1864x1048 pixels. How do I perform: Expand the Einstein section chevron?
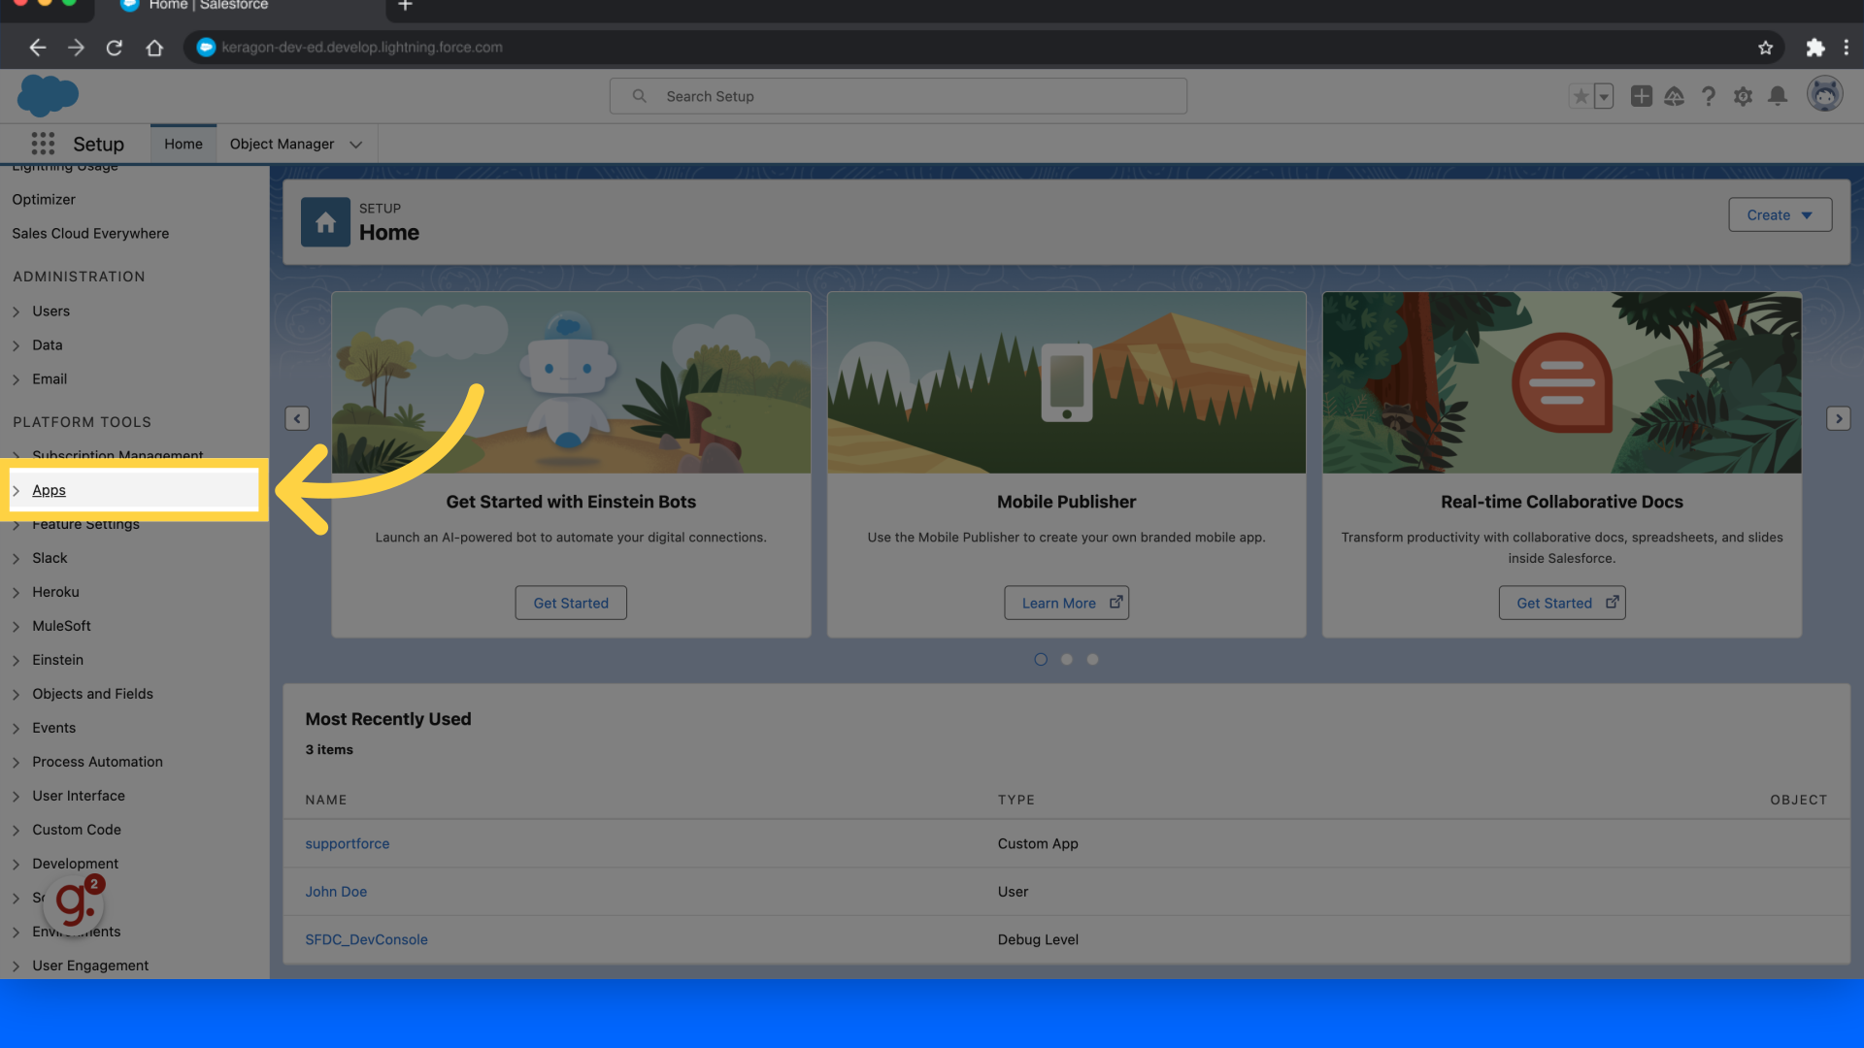[x=17, y=661]
